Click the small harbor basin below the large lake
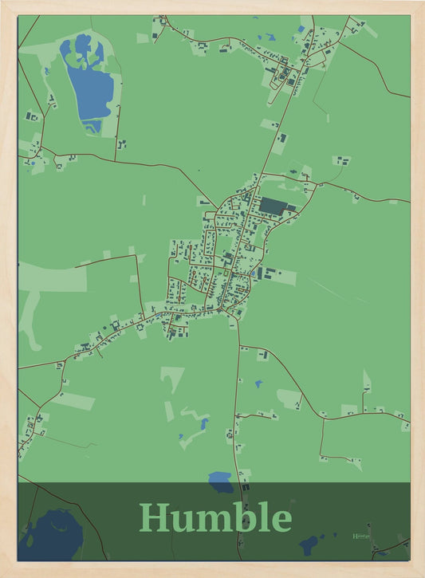The image size is (425, 578). tap(92, 127)
